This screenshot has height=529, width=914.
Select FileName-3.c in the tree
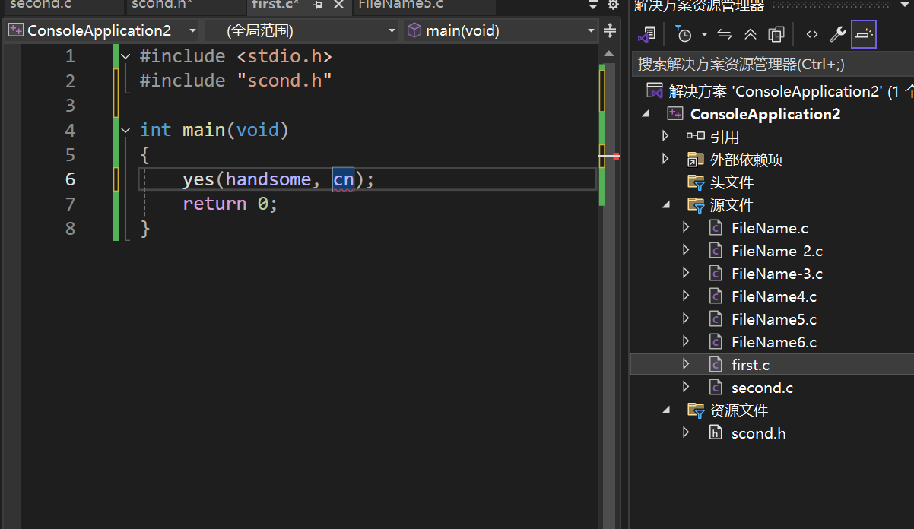point(776,274)
